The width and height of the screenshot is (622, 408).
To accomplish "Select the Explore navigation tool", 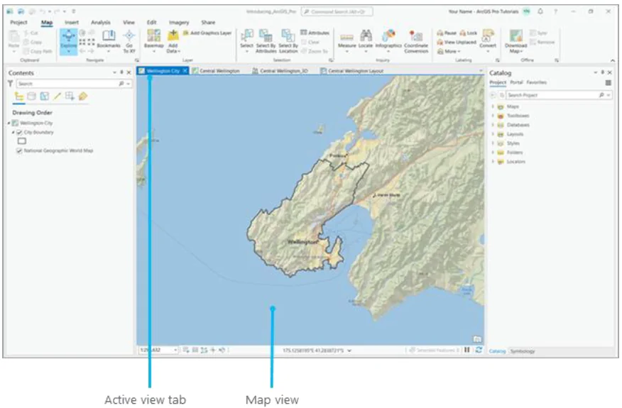I will coord(69,41).
